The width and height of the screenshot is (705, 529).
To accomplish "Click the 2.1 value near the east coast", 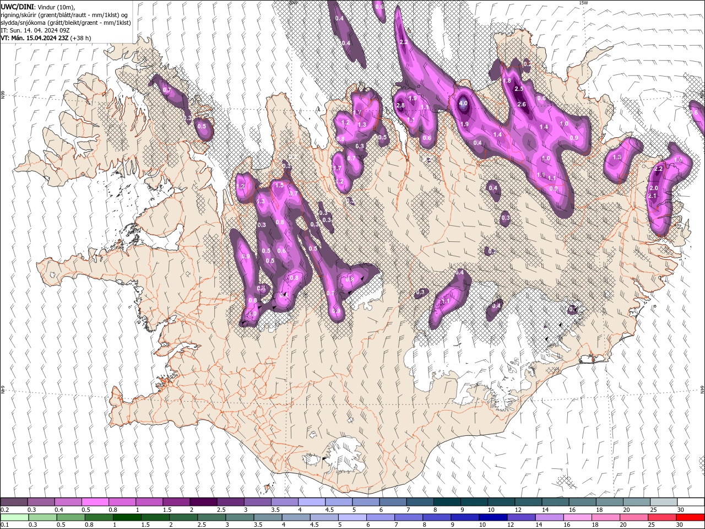I will pyautogui.click(x=653, y=196).
